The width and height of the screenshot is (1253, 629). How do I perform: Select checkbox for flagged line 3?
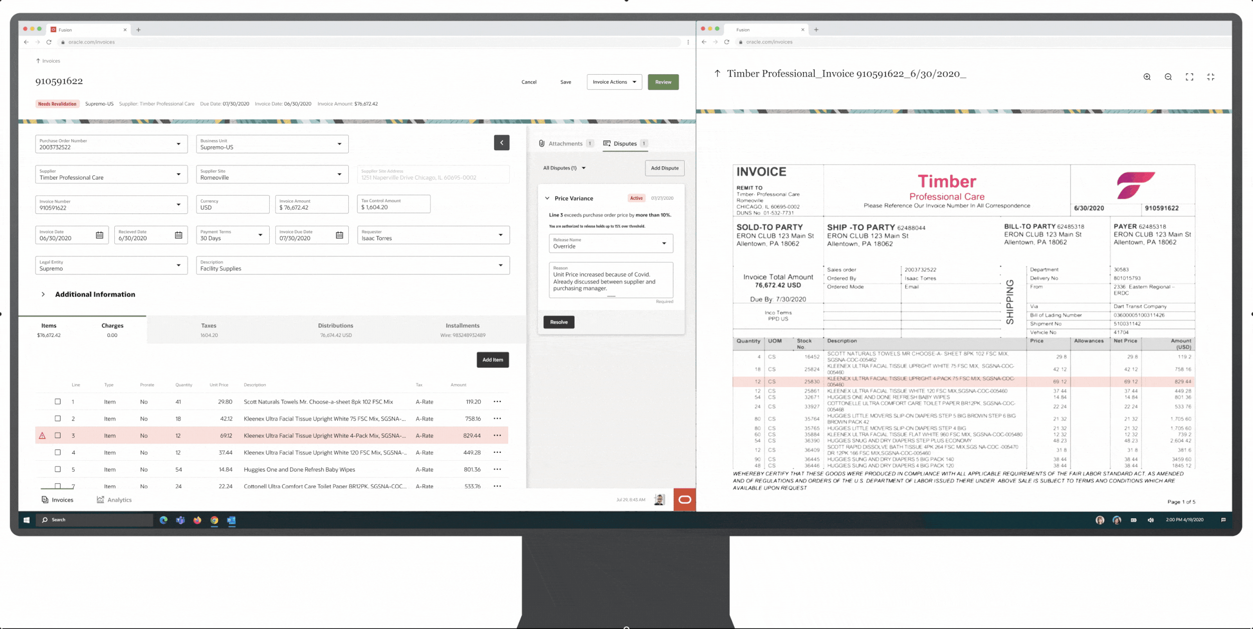[58, 436]
